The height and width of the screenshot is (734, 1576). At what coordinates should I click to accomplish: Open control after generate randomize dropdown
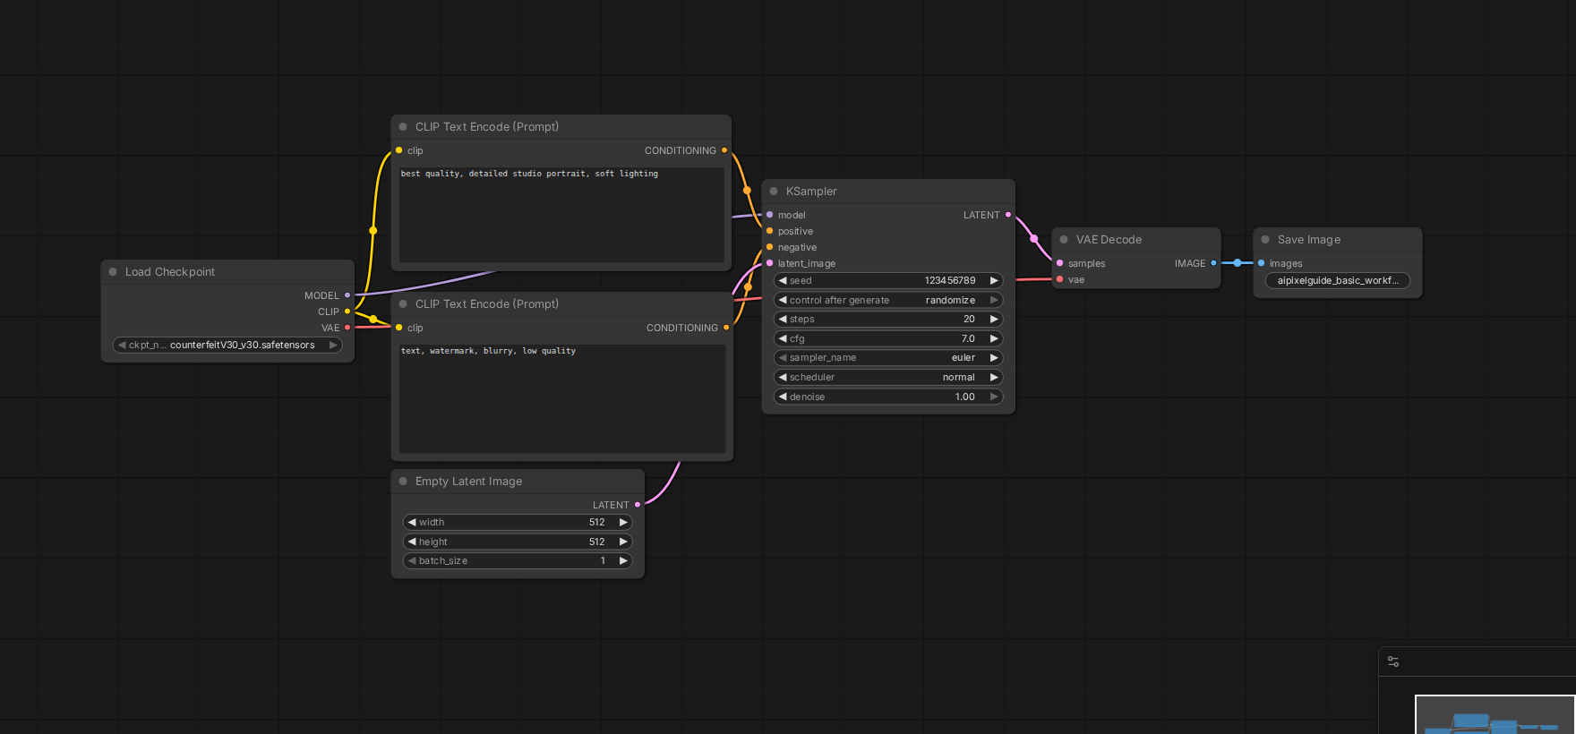[888, 300]
